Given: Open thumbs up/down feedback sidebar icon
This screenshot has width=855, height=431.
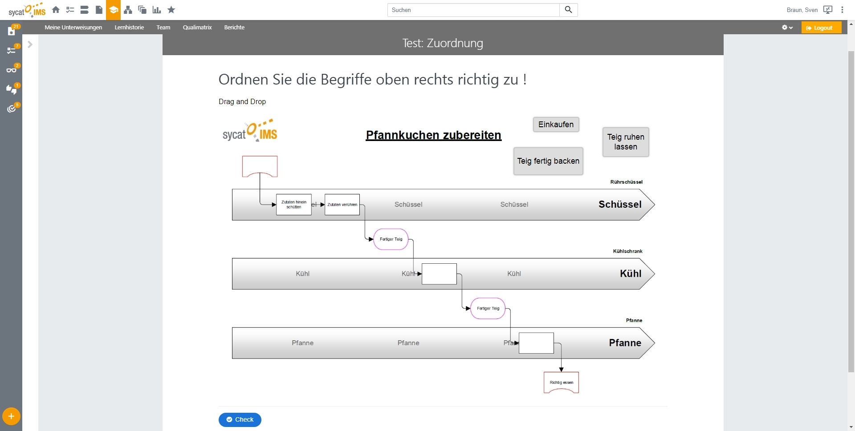Looking at the screenshot, I should click(12, 89).
